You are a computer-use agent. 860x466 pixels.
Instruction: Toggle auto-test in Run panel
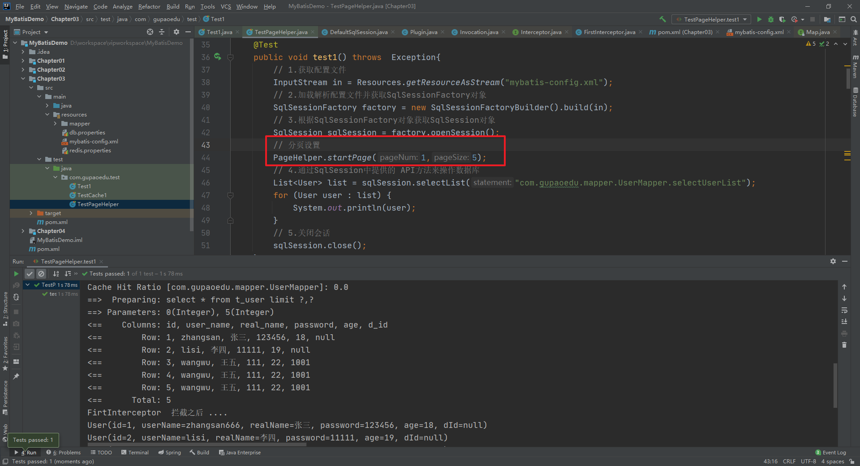pyautogui.click(x=16, y=297)
